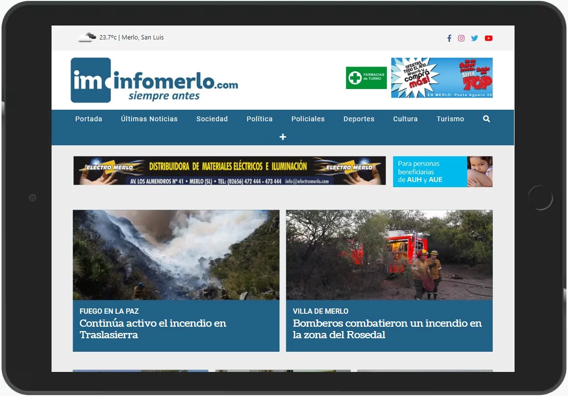Open the firefighters and fire truck photo
Screen dimensions: 568x396
coord(389,255)
